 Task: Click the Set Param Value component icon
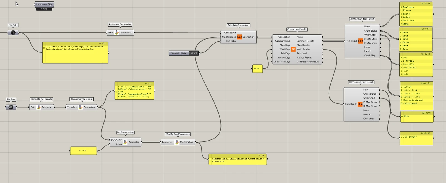[x=125, y=142]
